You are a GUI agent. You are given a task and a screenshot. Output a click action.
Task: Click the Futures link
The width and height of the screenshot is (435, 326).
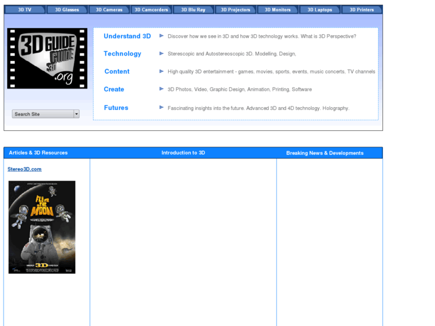click(x=116, y=108)
